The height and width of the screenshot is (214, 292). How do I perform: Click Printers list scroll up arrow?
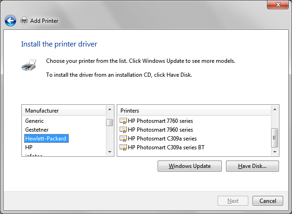click(275, 109)
